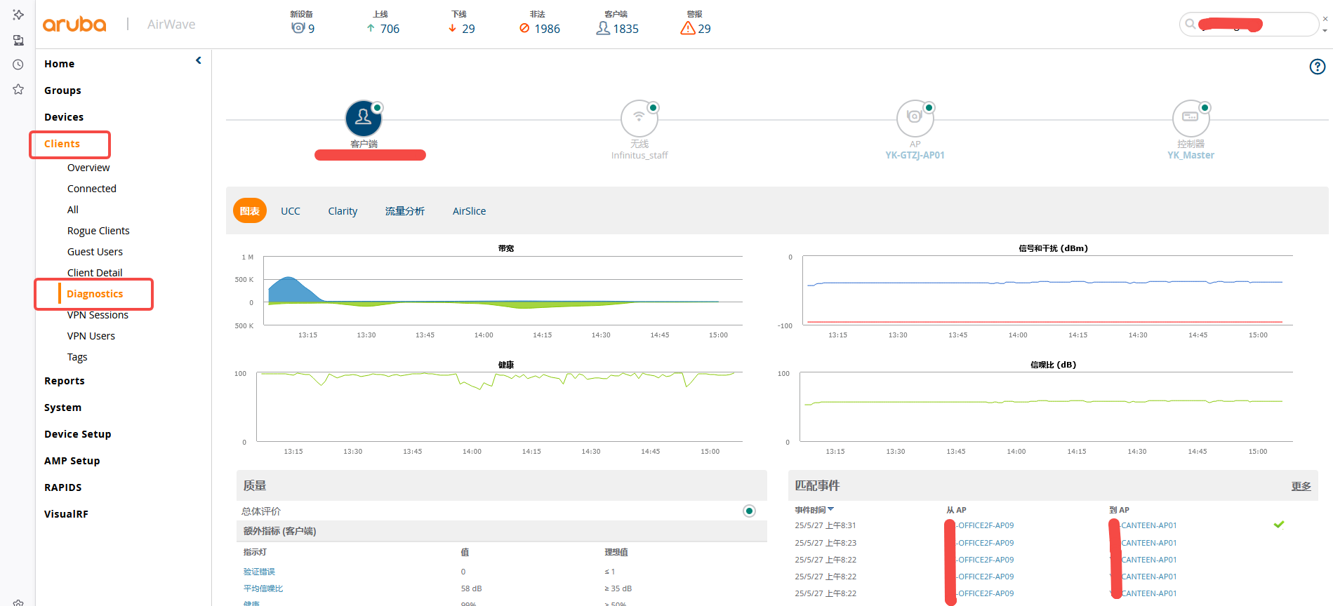Switch to the AirSlice tab
The image size is (1333, 606).
(x=469, y=211)
